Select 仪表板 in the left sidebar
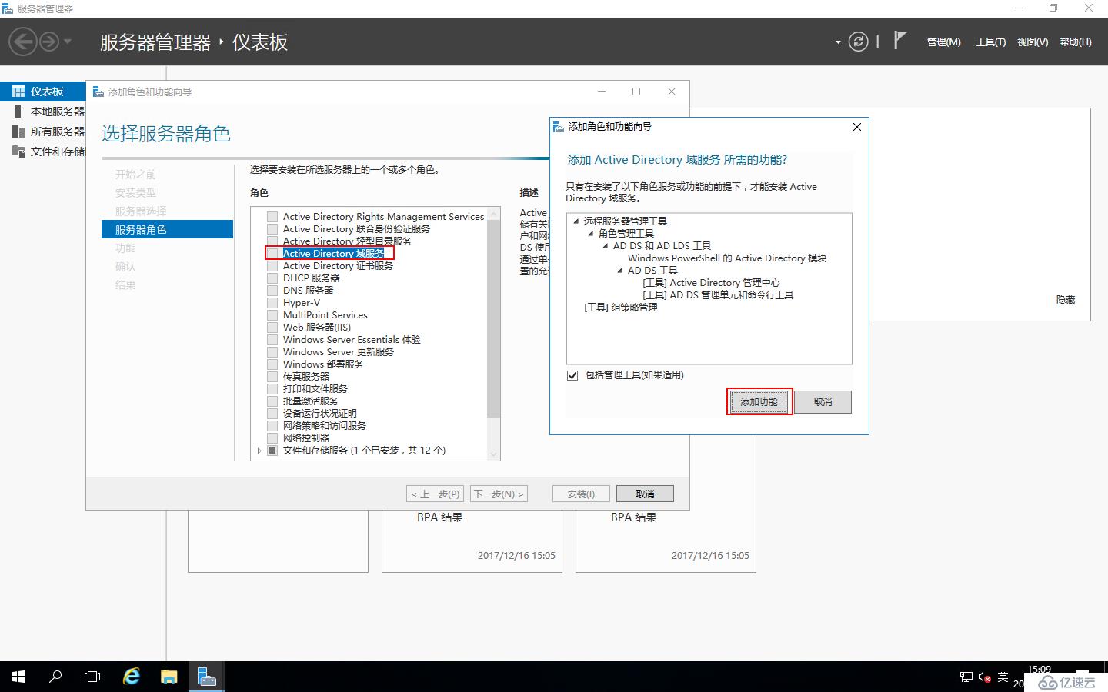This screenshot has height=692, width=1108. (43, 91)
